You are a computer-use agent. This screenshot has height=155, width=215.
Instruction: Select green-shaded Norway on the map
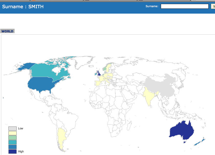pyautogui.click(x=104, y=69)
